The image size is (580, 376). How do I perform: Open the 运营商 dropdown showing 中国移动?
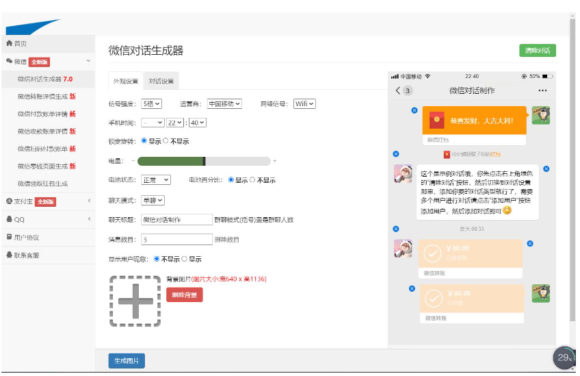click(x=224, y=103)
